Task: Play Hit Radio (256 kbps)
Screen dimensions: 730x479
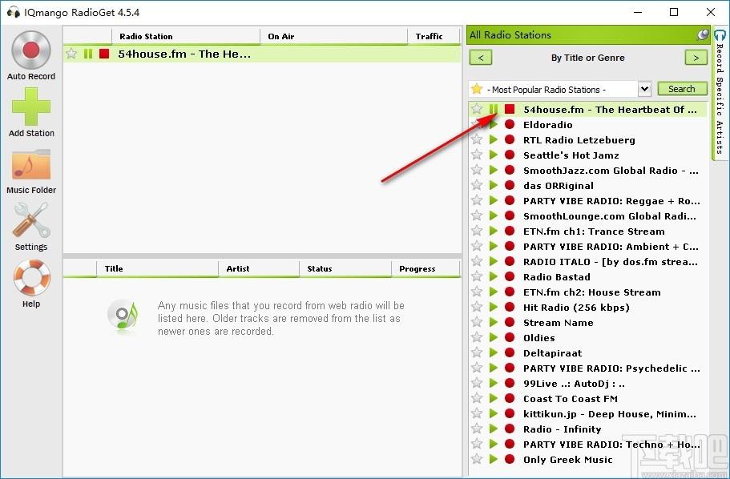Action: click(494, 308)
